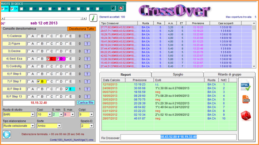
Task: Open the Colpi dropdown showing 9
Action: [91, 115]
